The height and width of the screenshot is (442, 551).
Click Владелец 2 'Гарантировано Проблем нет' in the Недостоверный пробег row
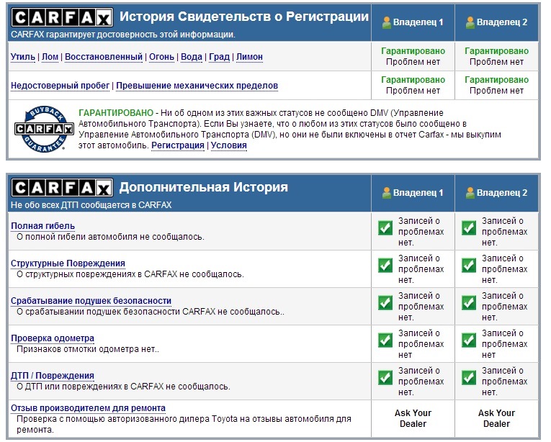(x=496, y=86)
